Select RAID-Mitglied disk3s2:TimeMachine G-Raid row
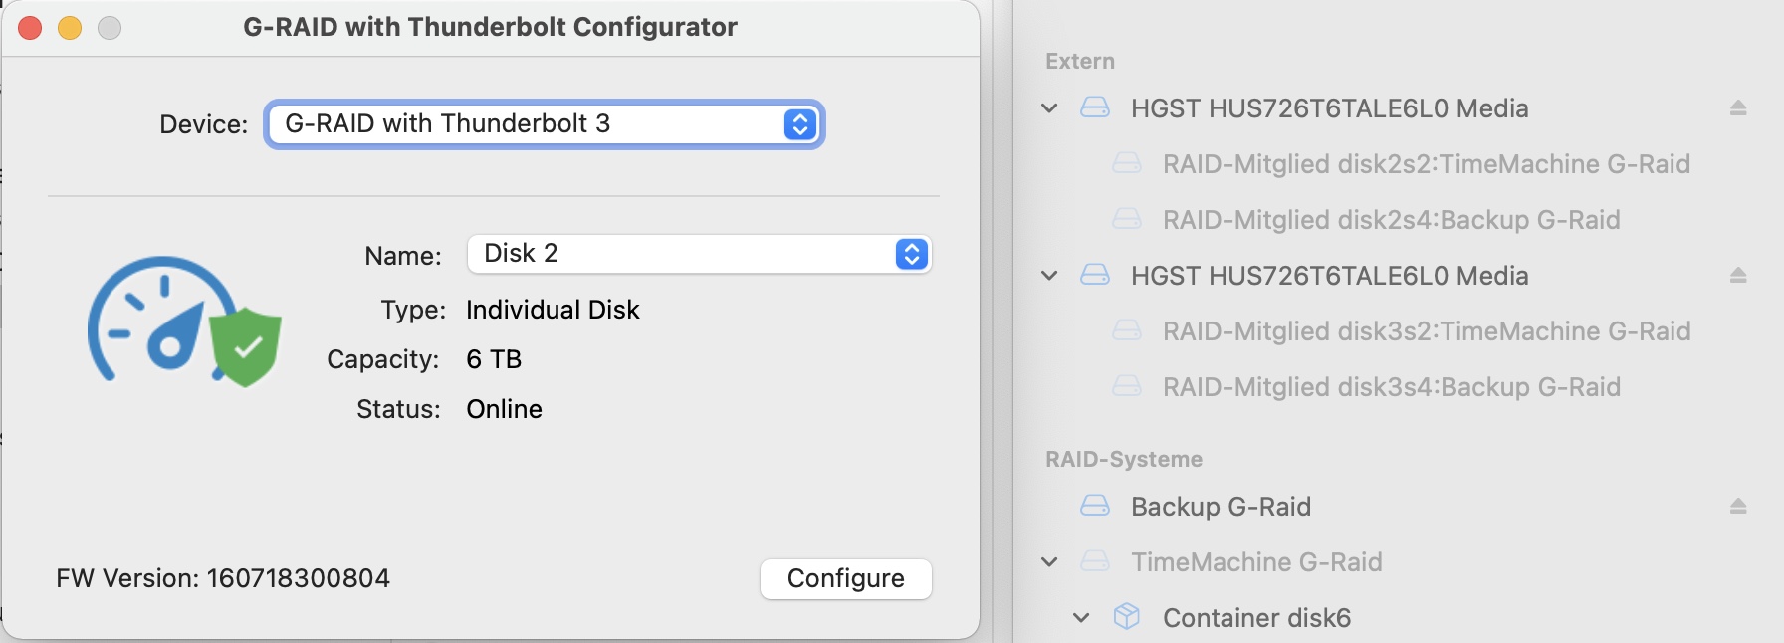The height and width of the screenshot is (643, 1784). click(x=1426, y=331)
